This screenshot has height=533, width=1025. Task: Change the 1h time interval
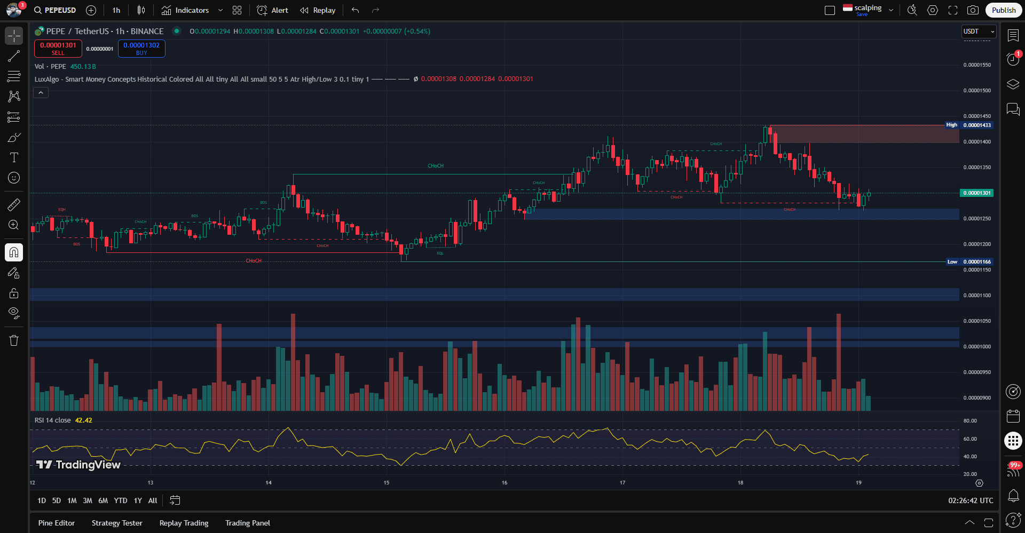click(x=116, y=10)
